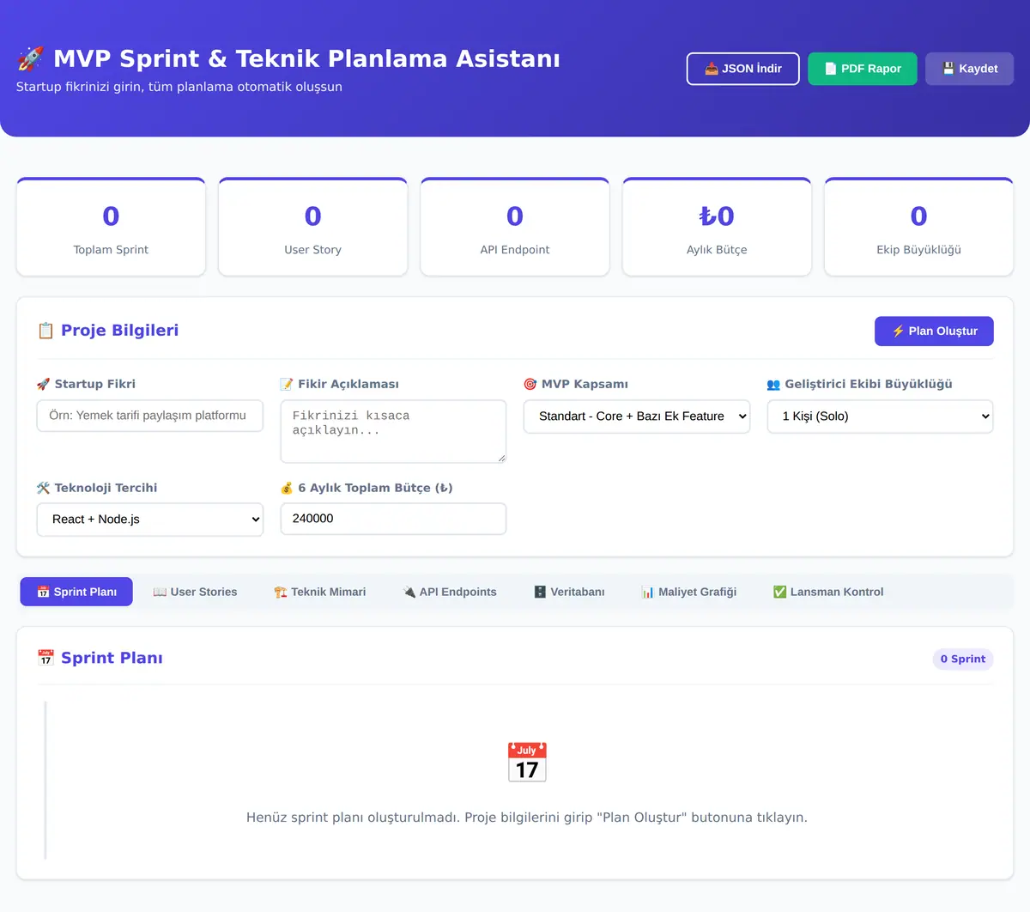The height and width of the screenshot is (912, 1030).
Task: Click the clipboard icon next to Proje Bilgileri
Action: click(45, 331)
